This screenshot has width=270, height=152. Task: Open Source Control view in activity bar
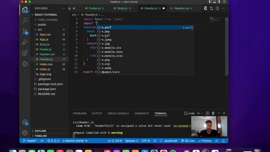pos(25,32)
